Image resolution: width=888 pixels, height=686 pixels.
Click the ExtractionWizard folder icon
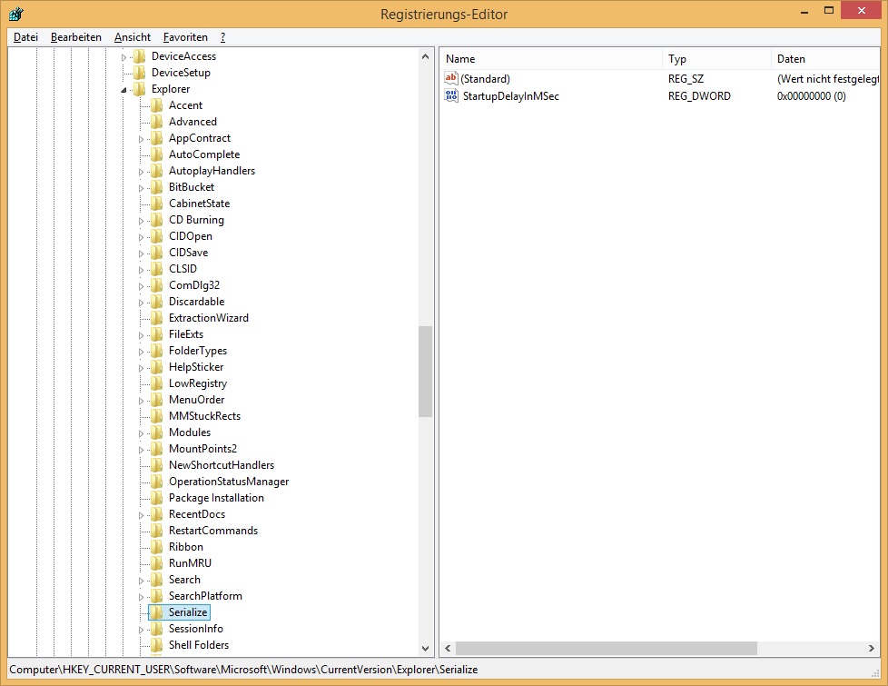click(x=157, y=317)
